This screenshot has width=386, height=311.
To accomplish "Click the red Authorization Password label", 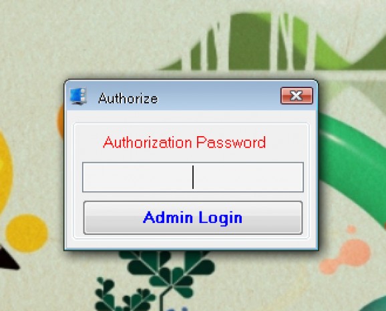I will pyautogui.click(x=184, y=142).
